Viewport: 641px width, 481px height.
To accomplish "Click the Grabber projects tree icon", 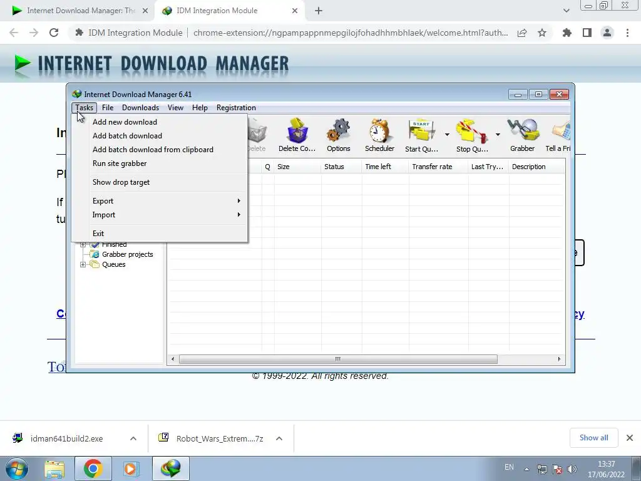I will [x=95, y=254].
